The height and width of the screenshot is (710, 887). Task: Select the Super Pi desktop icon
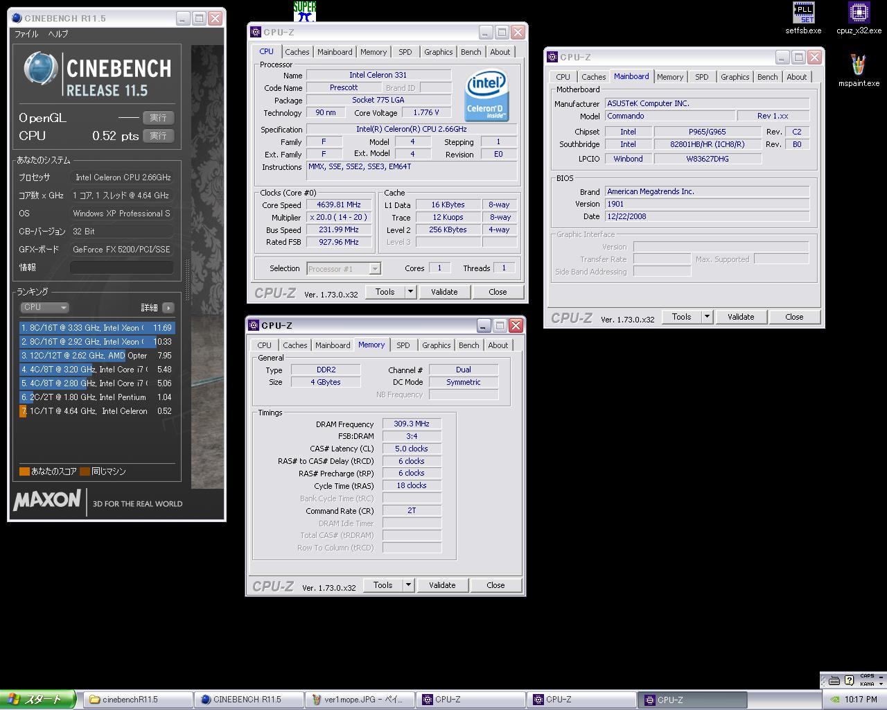tap(304, 11)
